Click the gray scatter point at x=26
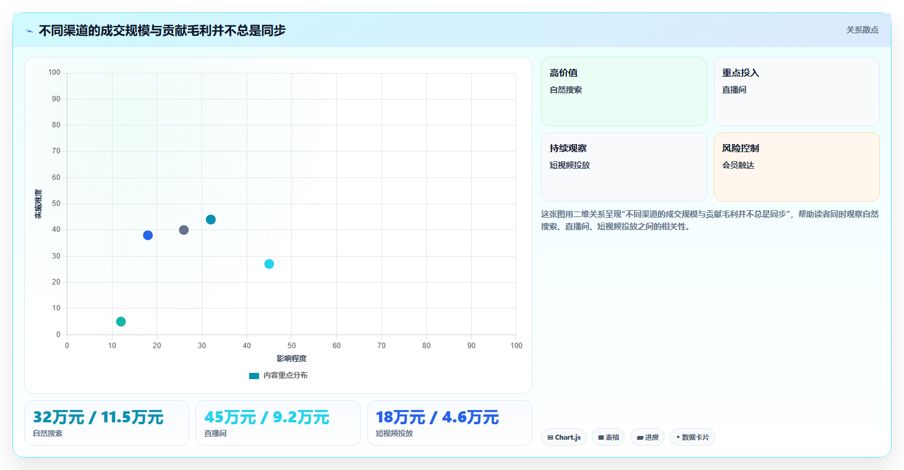Viewport: 904px width, 470px height. click(184, 230)
